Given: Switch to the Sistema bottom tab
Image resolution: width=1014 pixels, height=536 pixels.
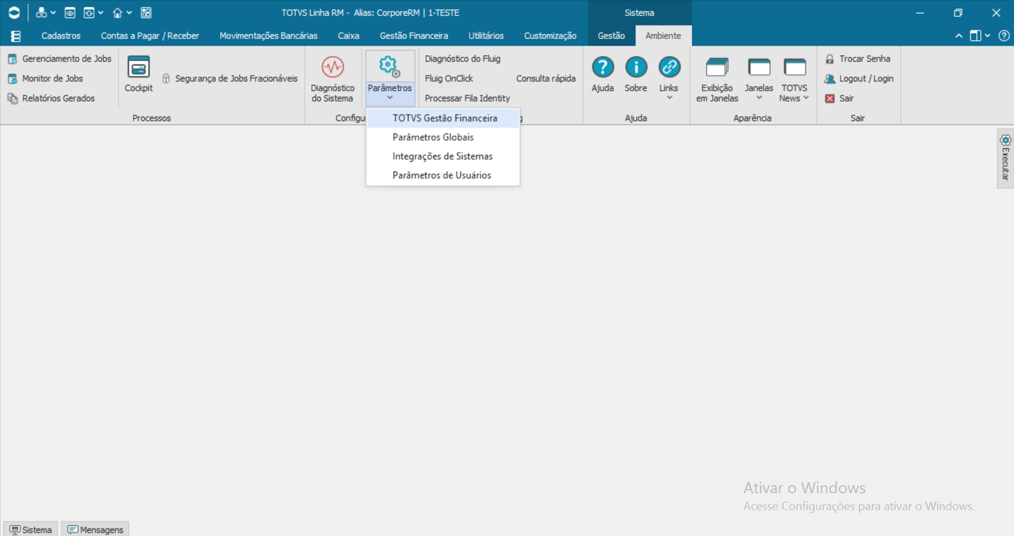Looking at the screenshot, I should click(31, 529).
